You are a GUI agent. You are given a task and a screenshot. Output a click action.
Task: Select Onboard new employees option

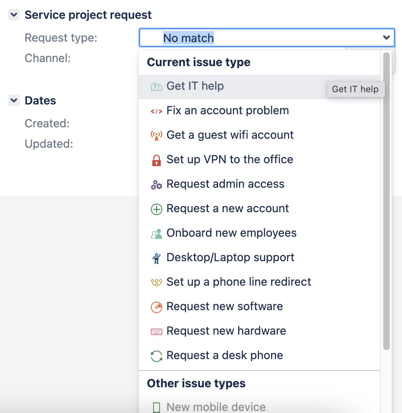[231, 233]
